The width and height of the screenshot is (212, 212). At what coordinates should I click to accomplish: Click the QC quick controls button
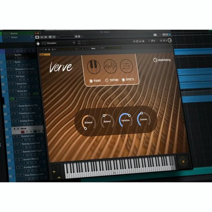point(164,35)
